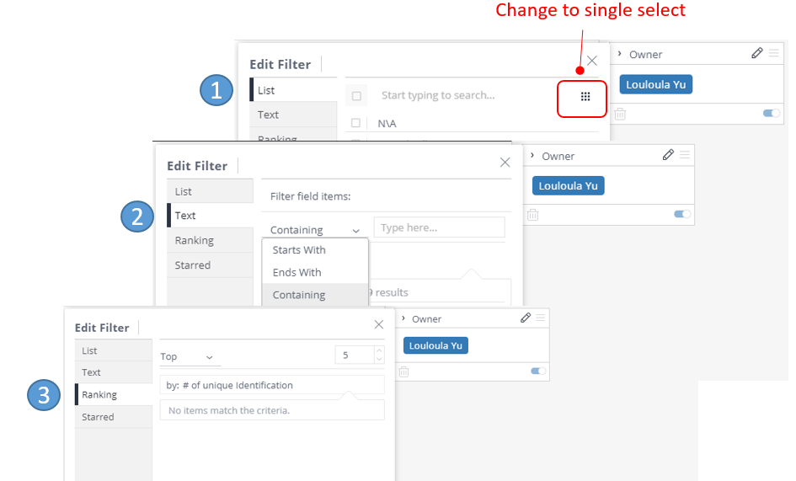Open the Containing condition dropdown

tap(315, 230)
